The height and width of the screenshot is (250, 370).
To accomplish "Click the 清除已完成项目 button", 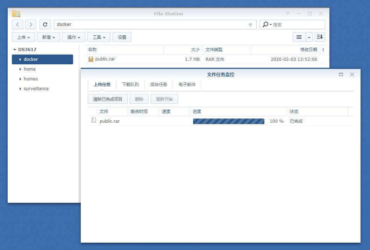I will pyautogui.click(x=107, y=99).
